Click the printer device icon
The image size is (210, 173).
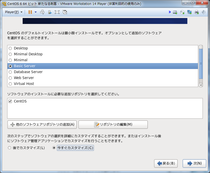[197, 12]
